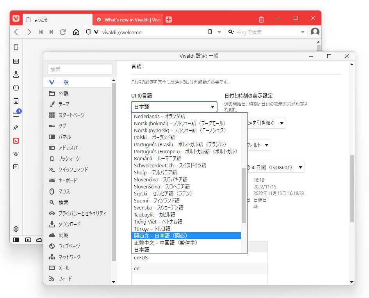
Task: Click the settings search field labeled 検索
Action: 80,69
